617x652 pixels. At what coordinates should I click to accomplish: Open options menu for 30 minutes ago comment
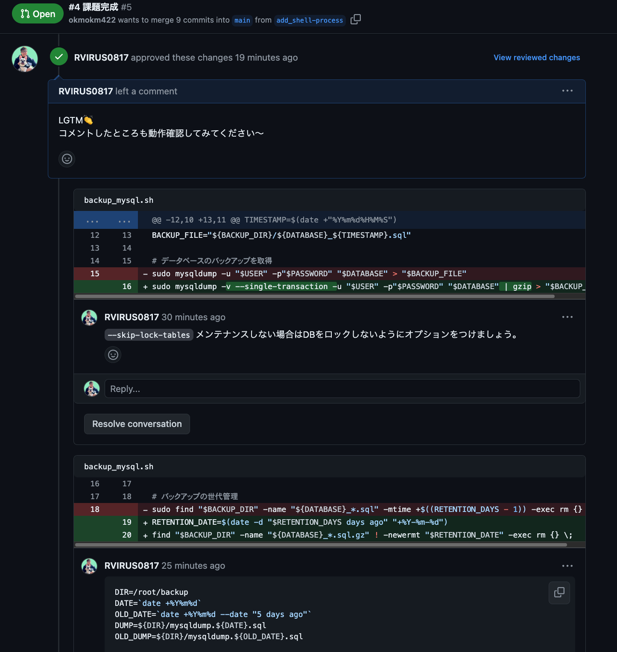point(567,317)
